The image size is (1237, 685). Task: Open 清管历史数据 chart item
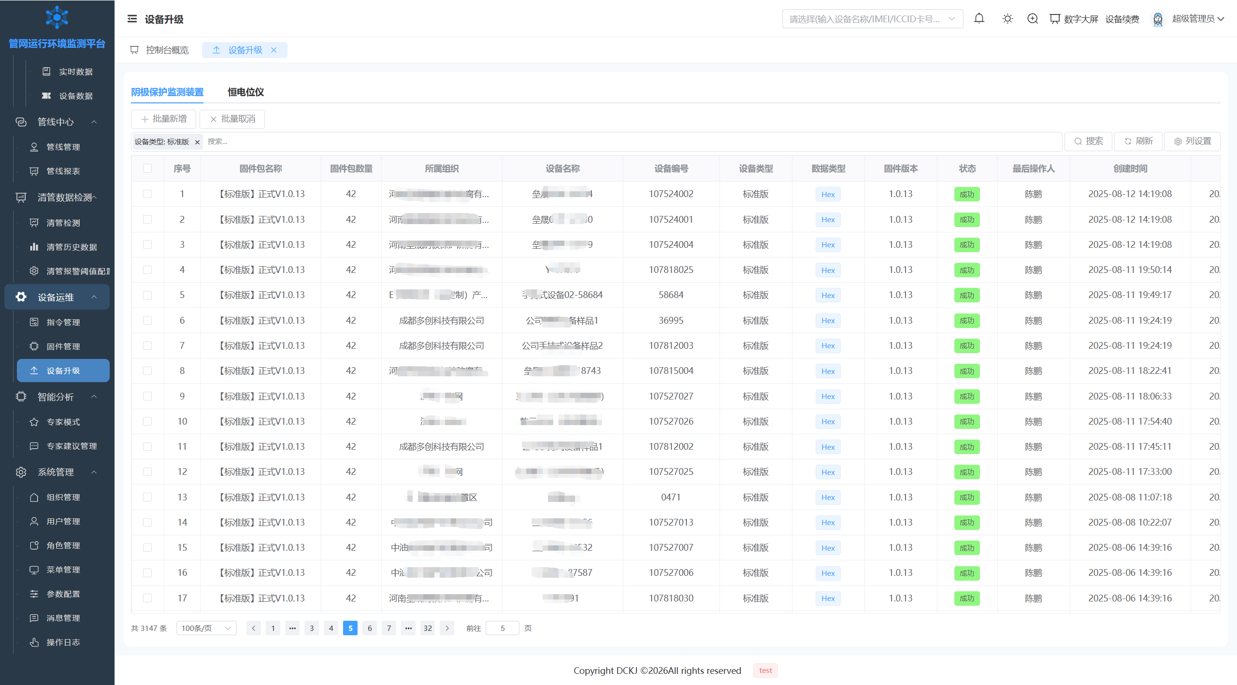pyautogui.click(x=63, y=247)
